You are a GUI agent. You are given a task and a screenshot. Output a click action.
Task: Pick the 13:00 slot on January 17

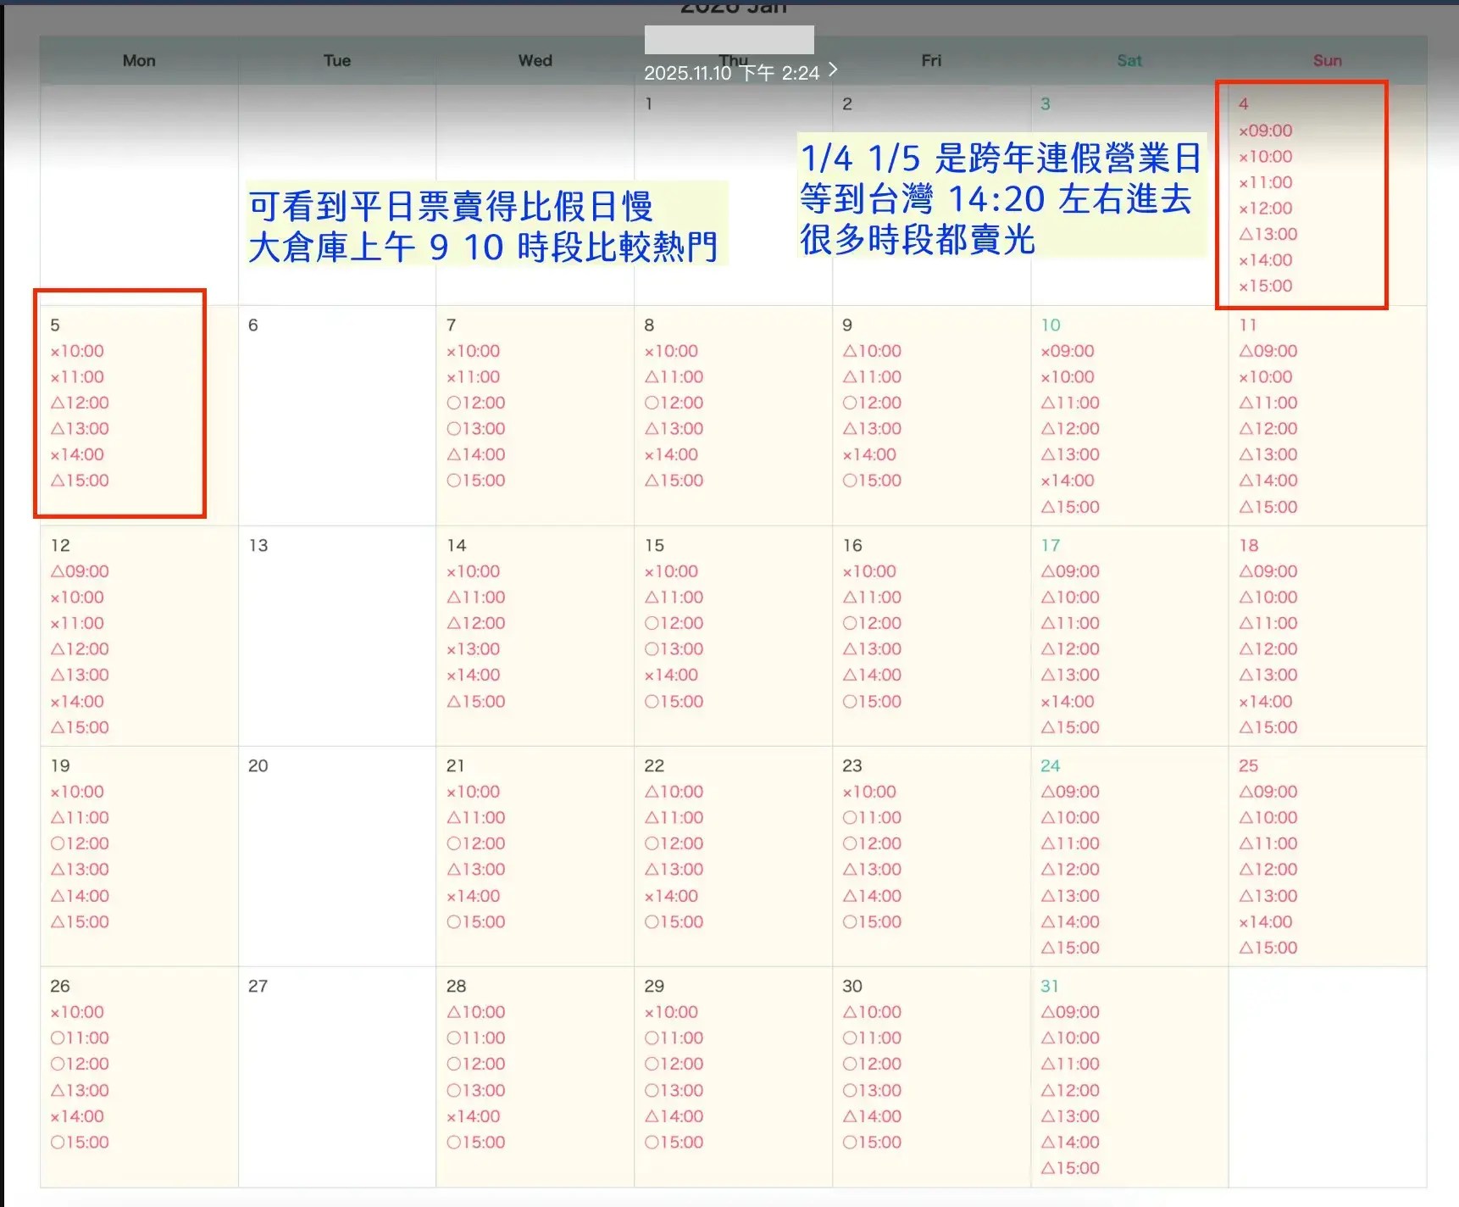click(1070, 675)
